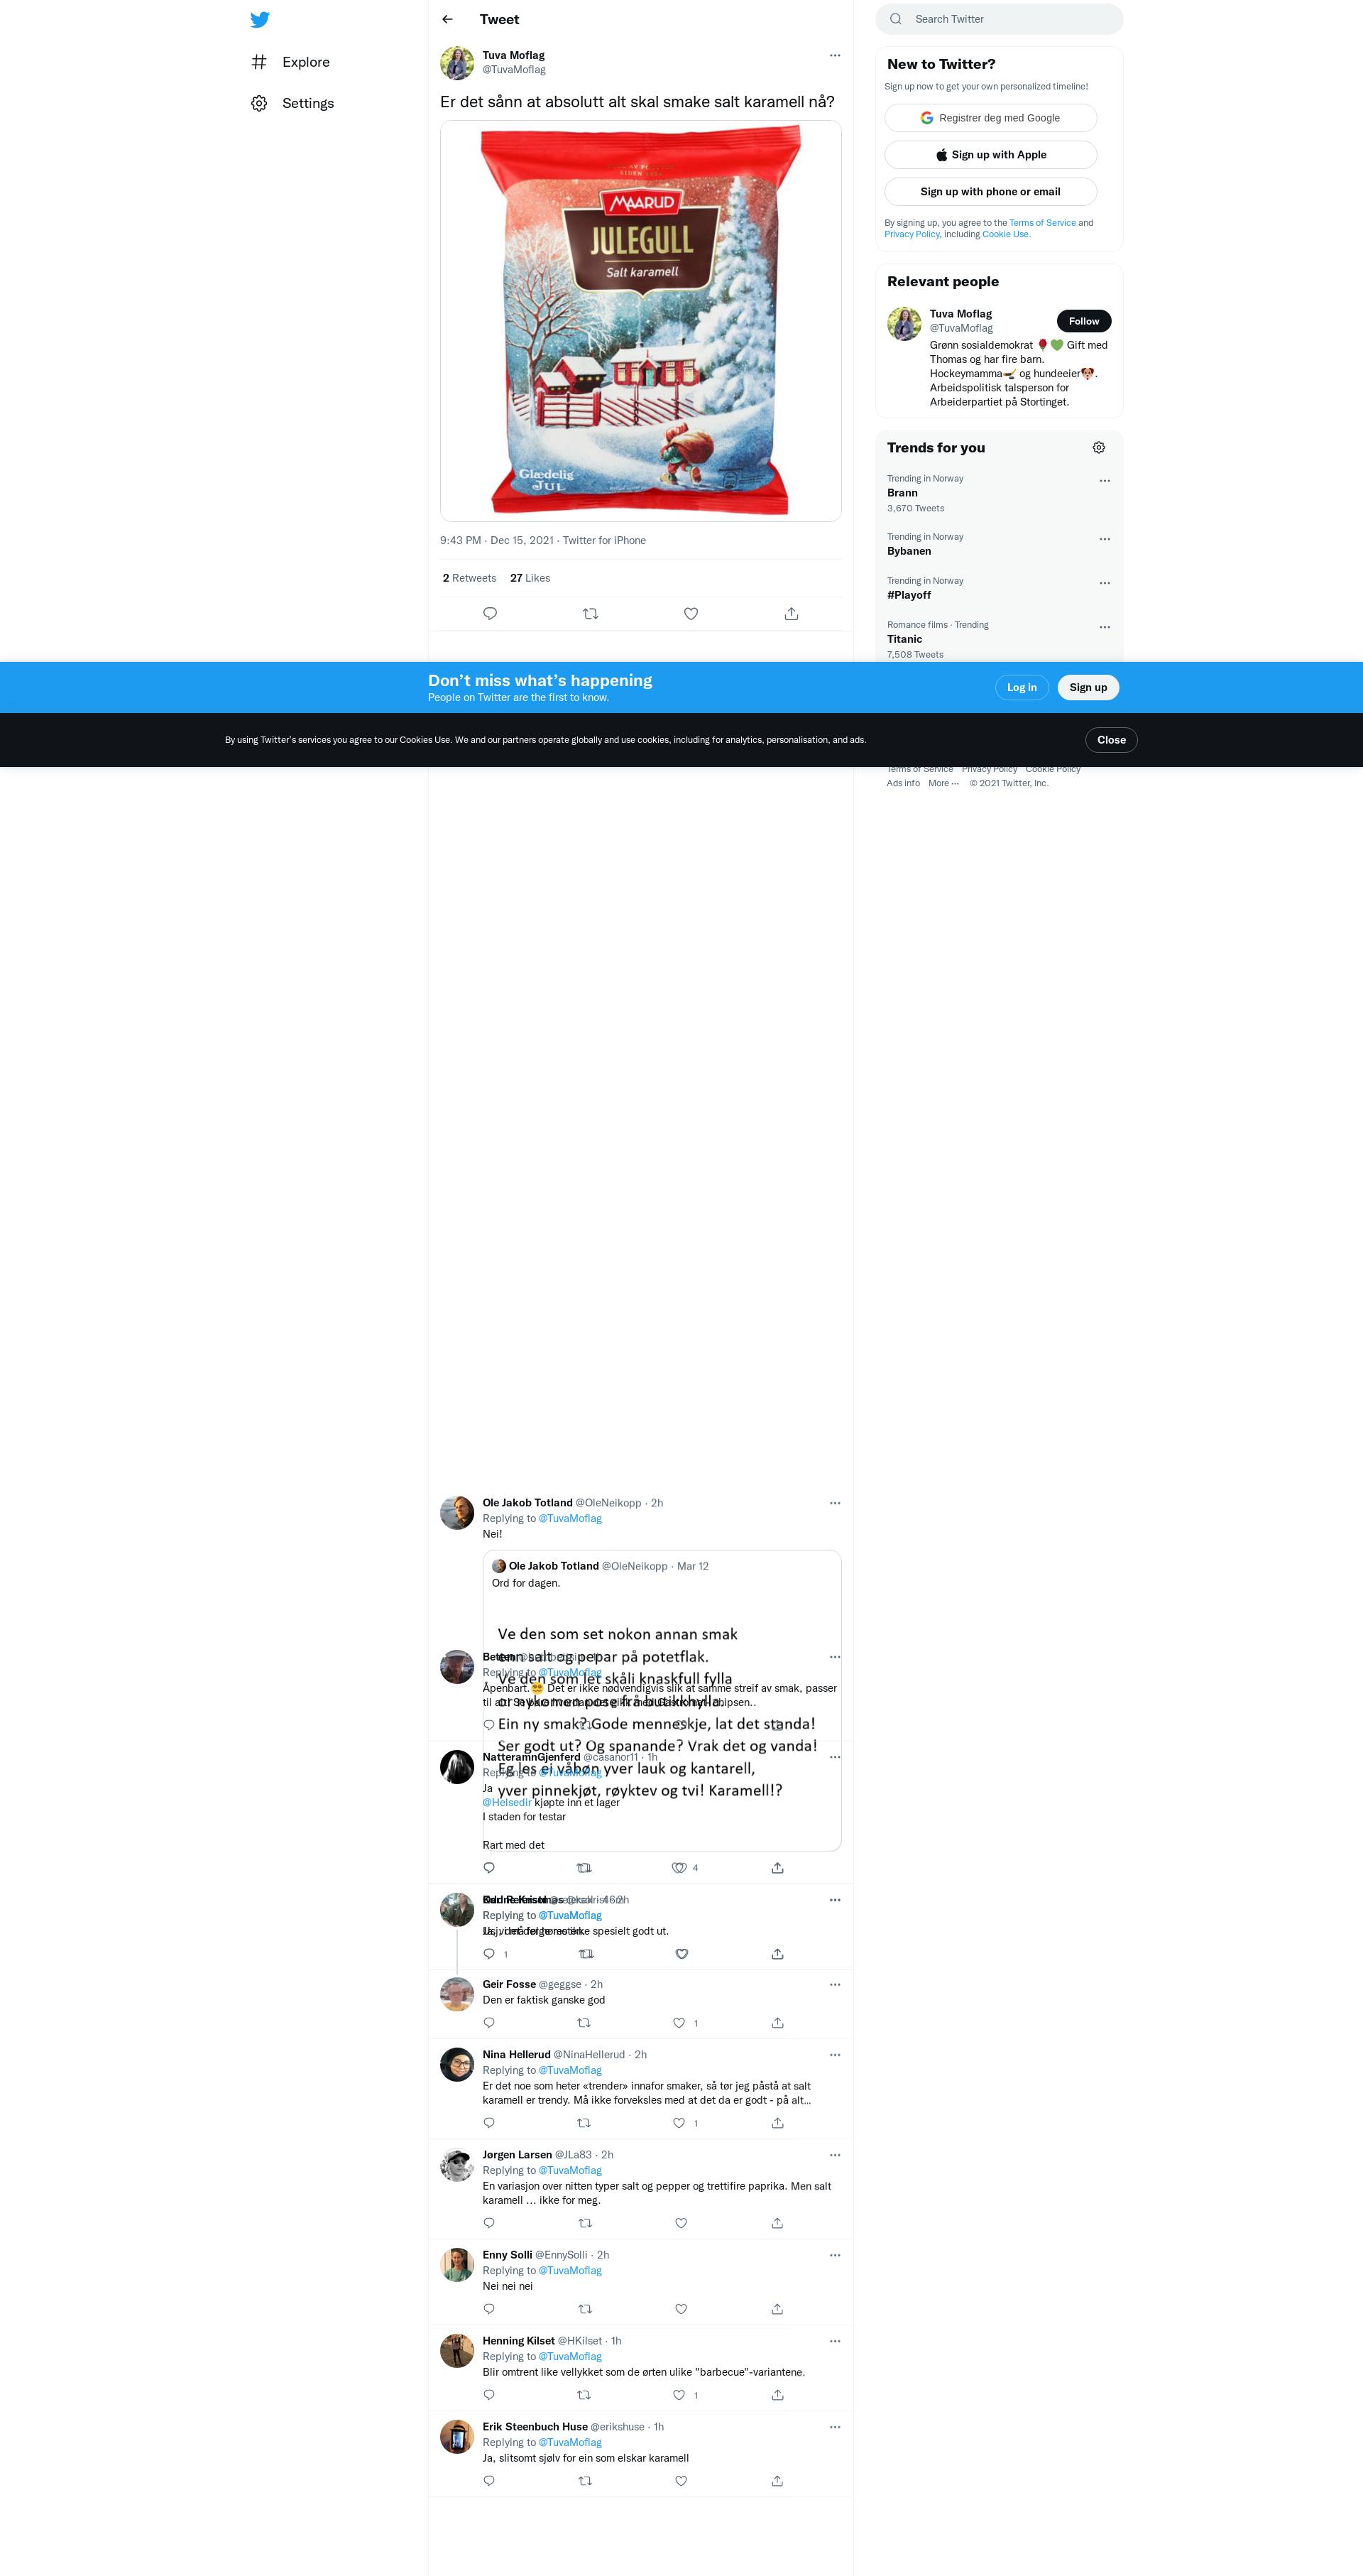Viewport: 1363px width, 2576px height.
Task: Click Log in on the banner
Action: (x=1022, y=688)
